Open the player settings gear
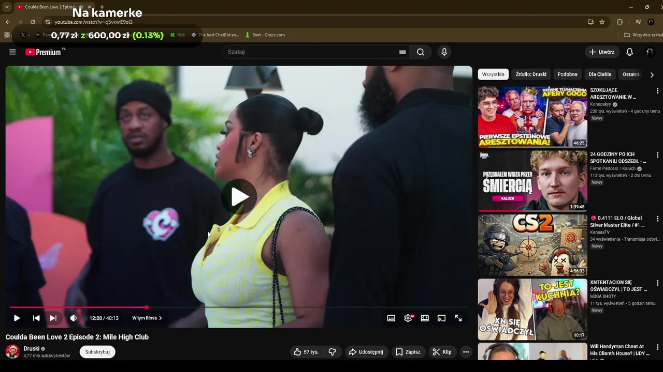The width and height of the screenshot is (663, 372). [408, 318]
